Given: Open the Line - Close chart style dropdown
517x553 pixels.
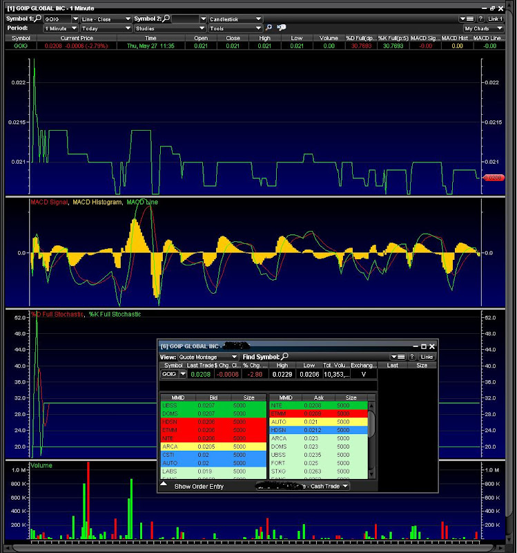Looking at the screenshot, I should [105, 19].
